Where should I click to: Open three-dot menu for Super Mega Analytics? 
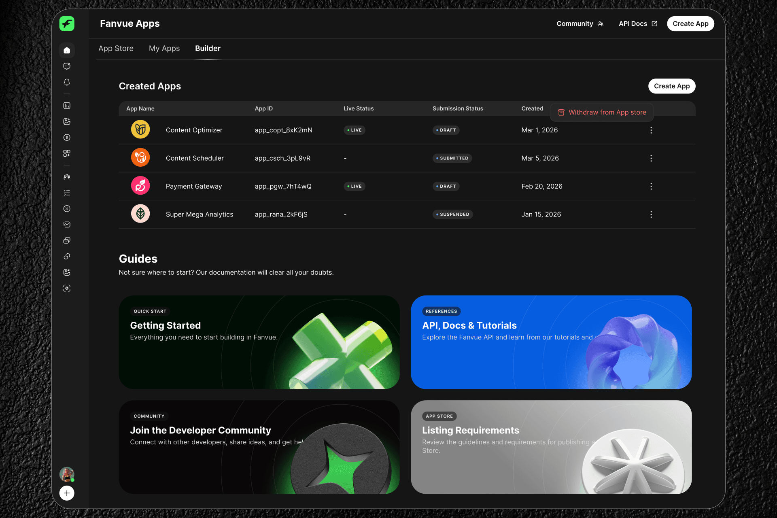(651, 214)
